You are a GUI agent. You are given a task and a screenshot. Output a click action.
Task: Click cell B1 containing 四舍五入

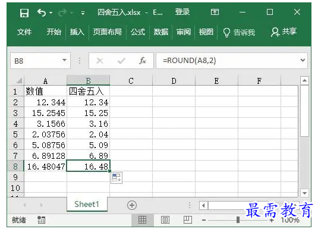[88, 91]
